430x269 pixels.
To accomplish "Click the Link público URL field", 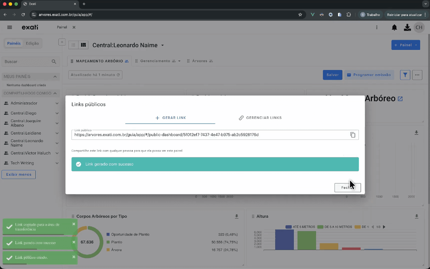I will point(210,135).
